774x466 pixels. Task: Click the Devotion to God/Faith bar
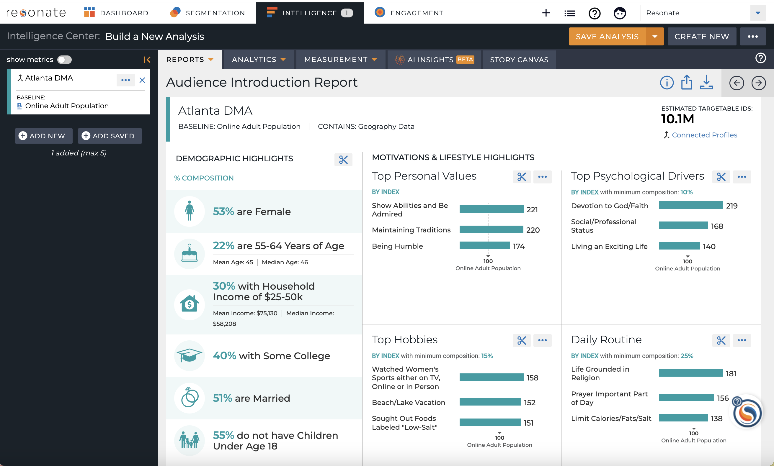691,205
